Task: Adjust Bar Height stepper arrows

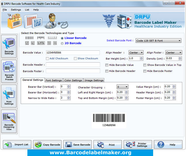Action: pyautogui.click(x=141, y=58)
